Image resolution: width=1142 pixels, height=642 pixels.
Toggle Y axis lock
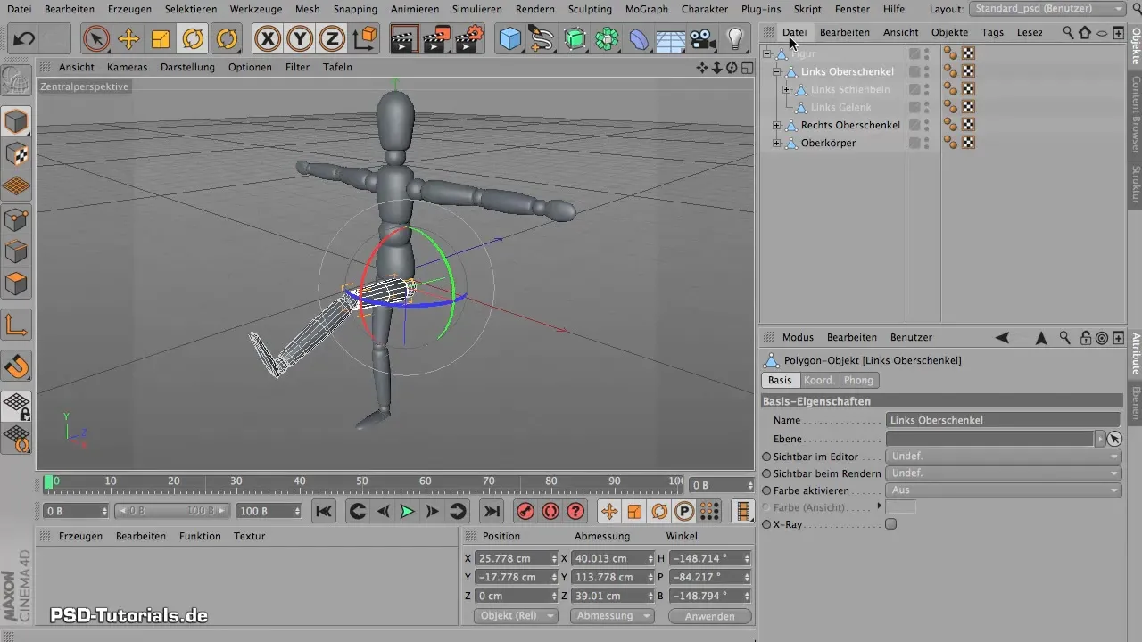(x=300, y=39)
